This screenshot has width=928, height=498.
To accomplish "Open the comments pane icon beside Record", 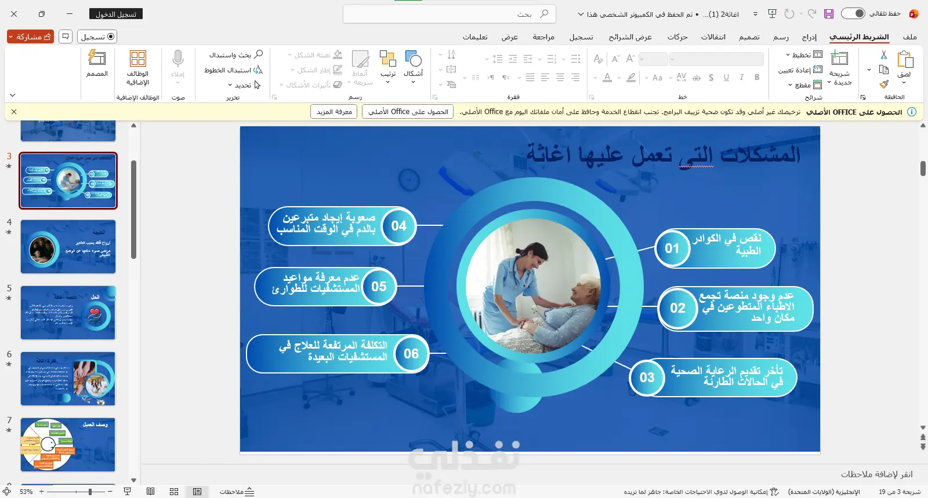I will [66, 36].
